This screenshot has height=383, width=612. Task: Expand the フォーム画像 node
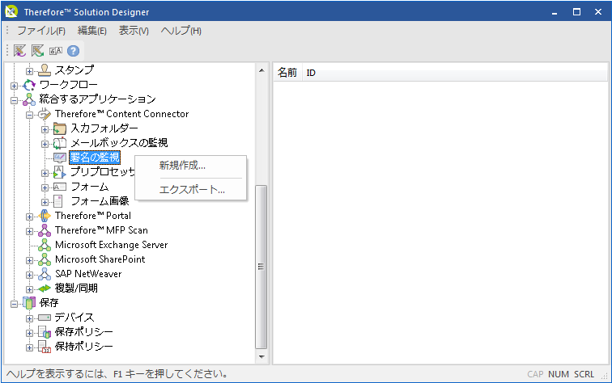pyautogui.click(x=45, y=202)
